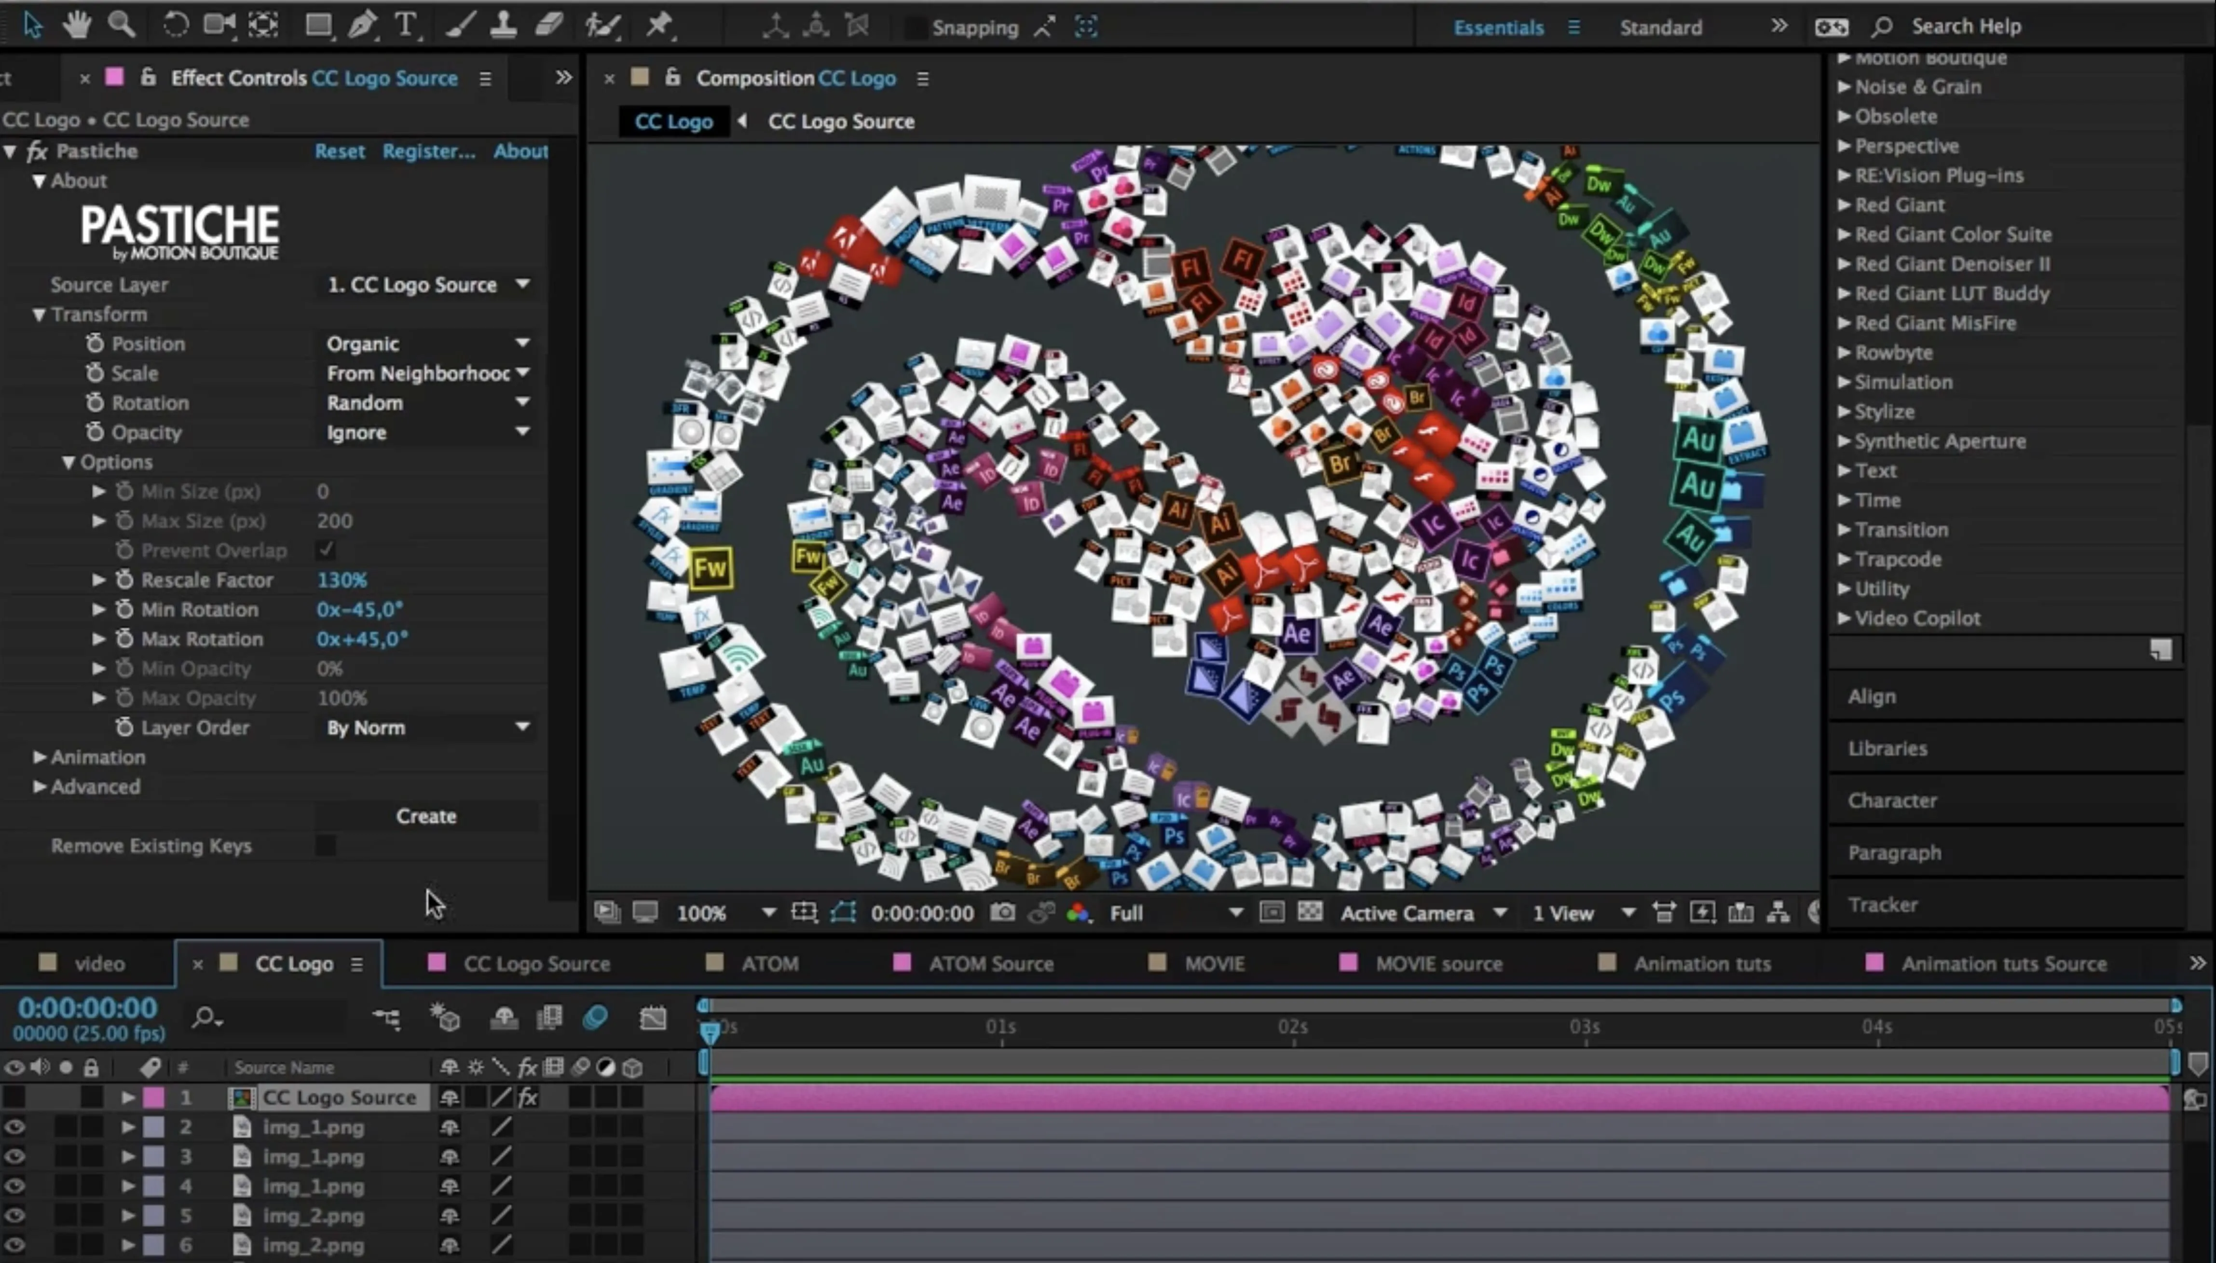Tick Remove Existing Keys checkbox
Screen dimensions: 2216x1263
(x=325, y=845)
